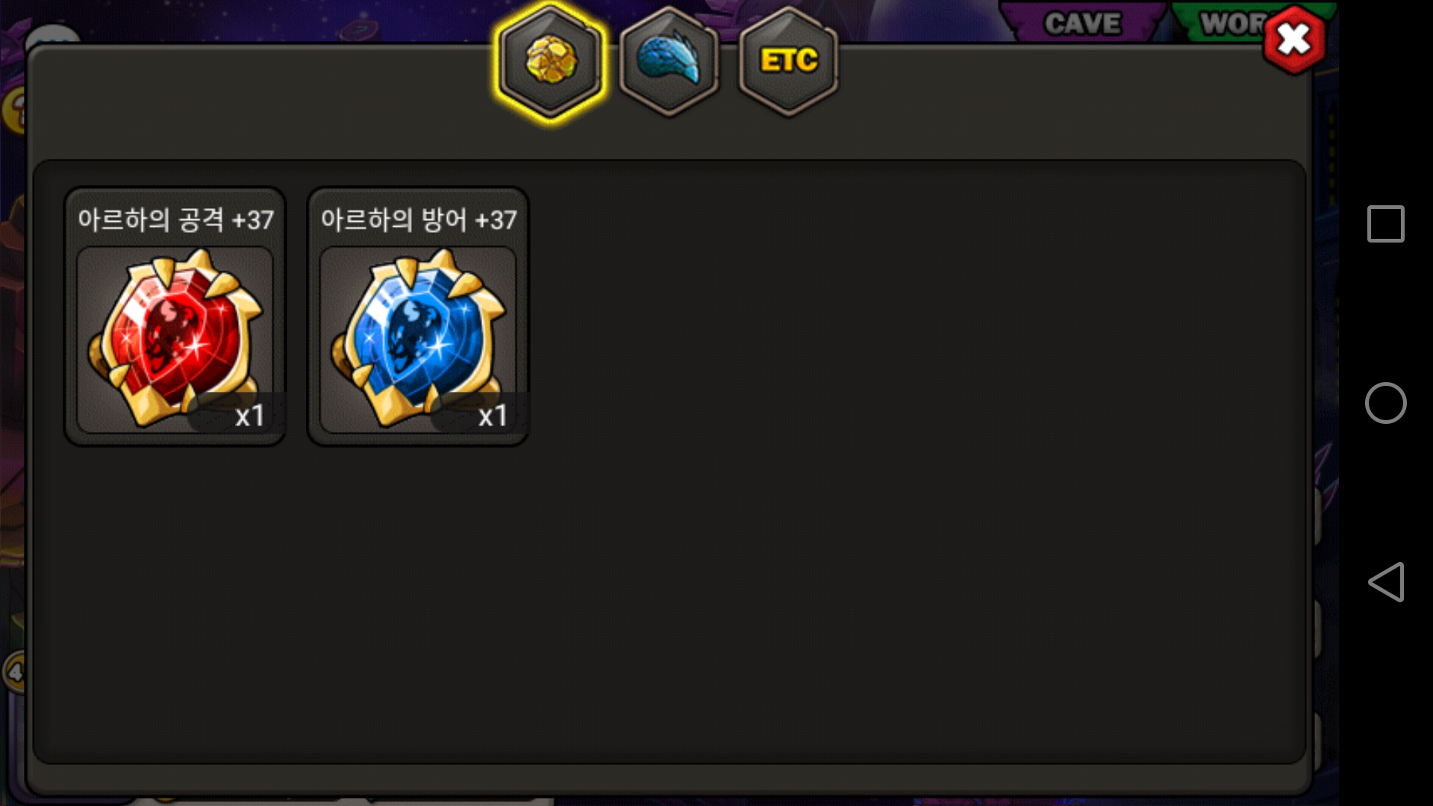Go to the CAVE tab
The width and height of the screenshot is (1433, 806).
click(1082, 22)
